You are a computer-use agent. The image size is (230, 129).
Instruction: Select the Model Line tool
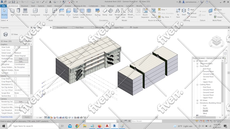123,13
